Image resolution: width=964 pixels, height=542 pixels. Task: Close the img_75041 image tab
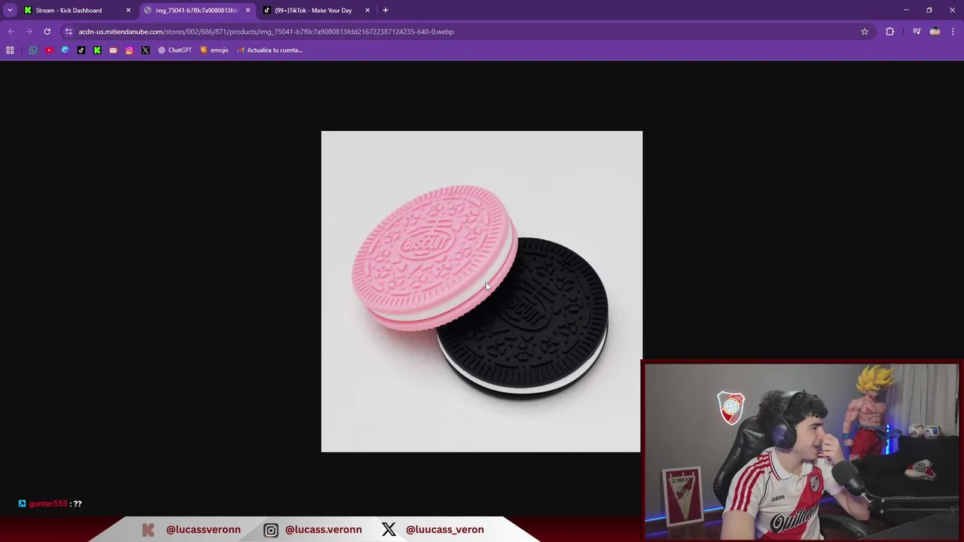pyautogui.click(x=248, y=10)
